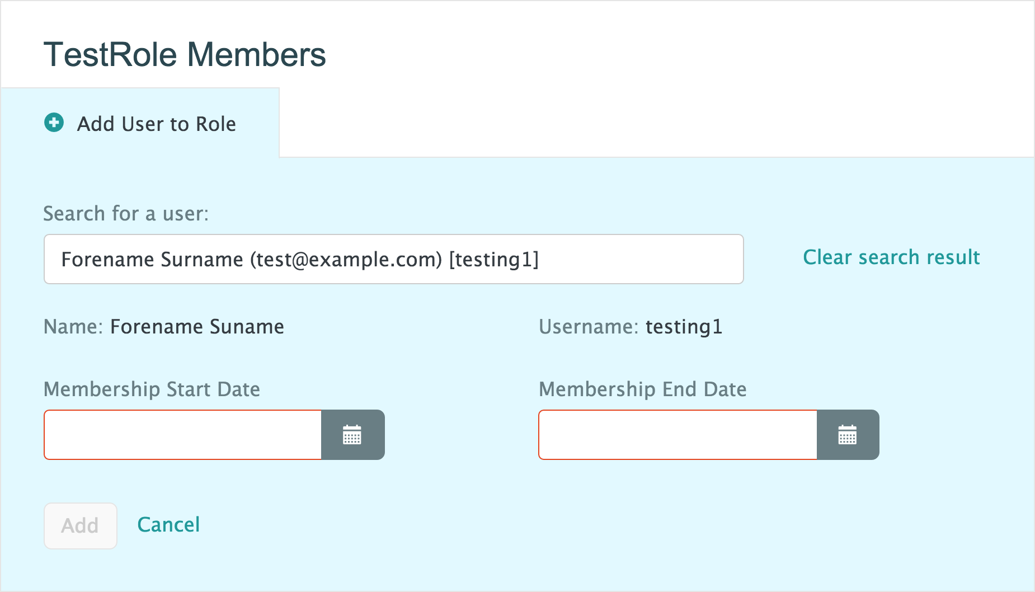1035x592 pixels.
Task: Click the Cancel link
Action: point(168,525)
